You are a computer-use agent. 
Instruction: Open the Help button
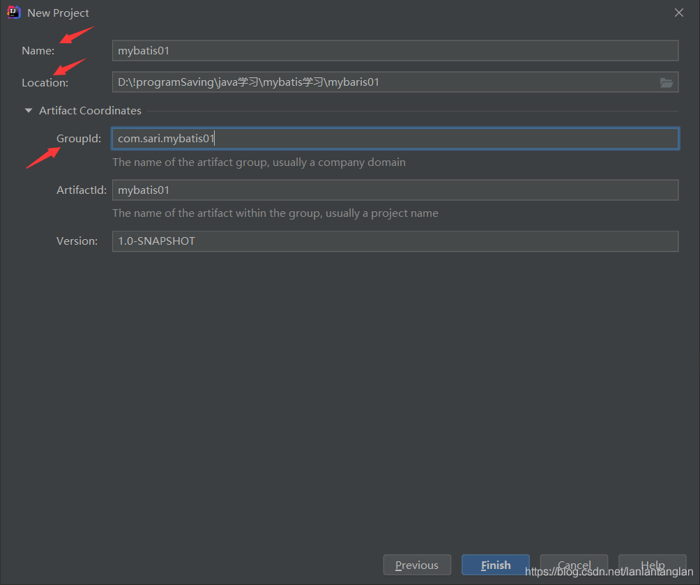(x=652, y=565)
